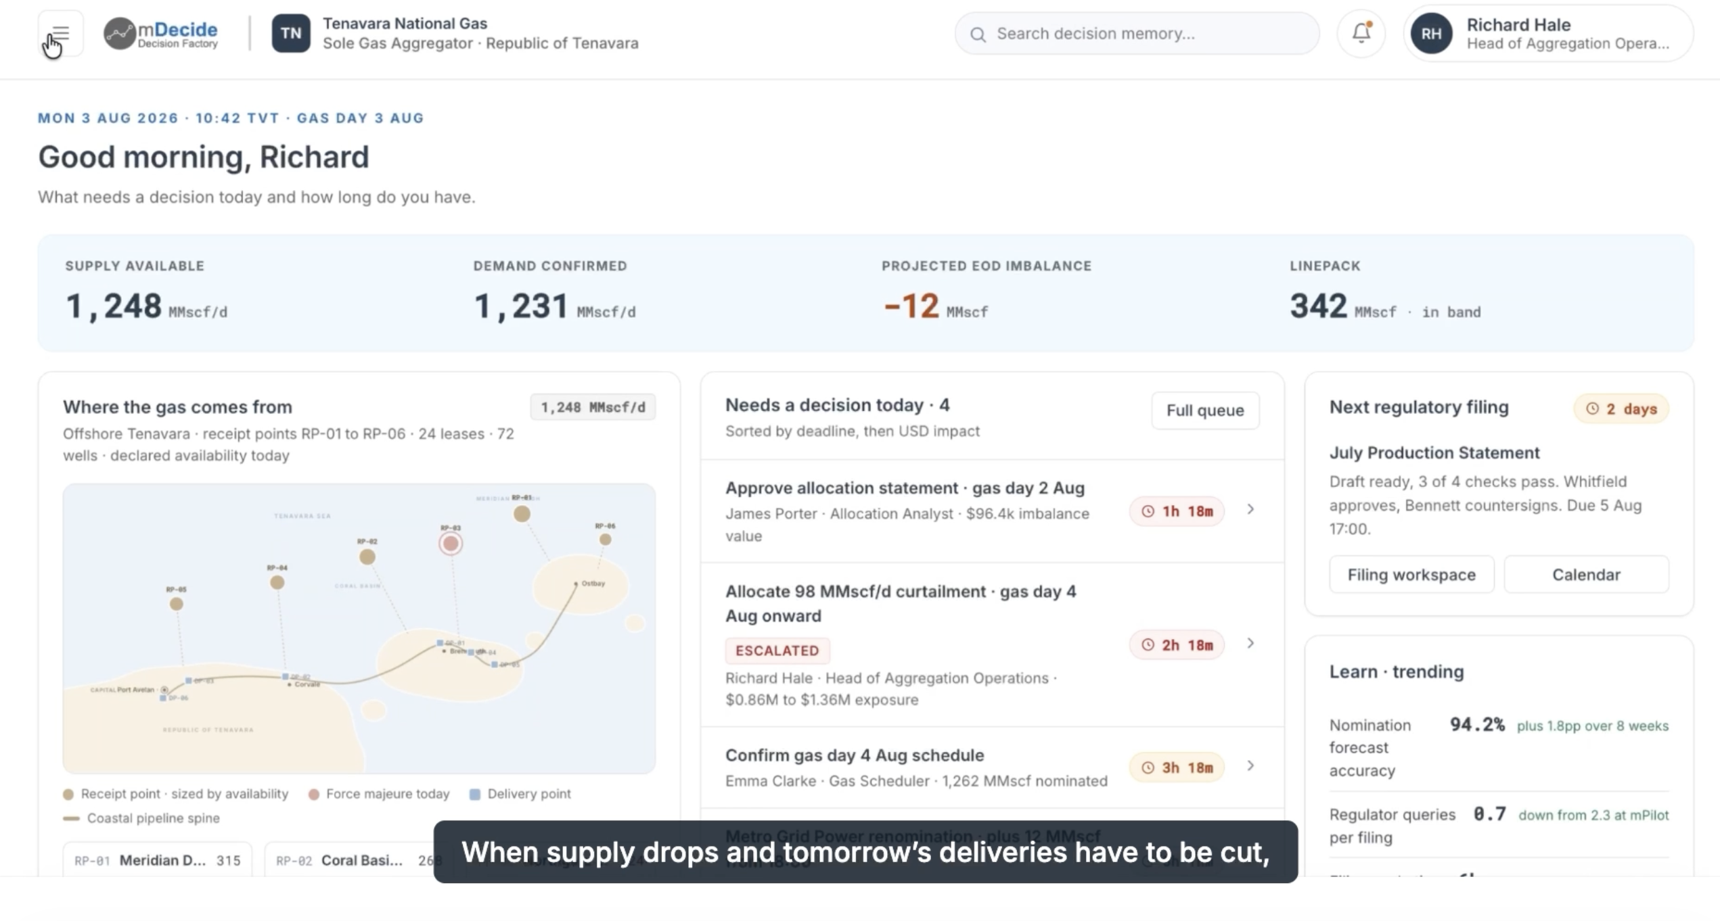
Task: Open Richard Hale profile menu
Action: [1548, 33]
